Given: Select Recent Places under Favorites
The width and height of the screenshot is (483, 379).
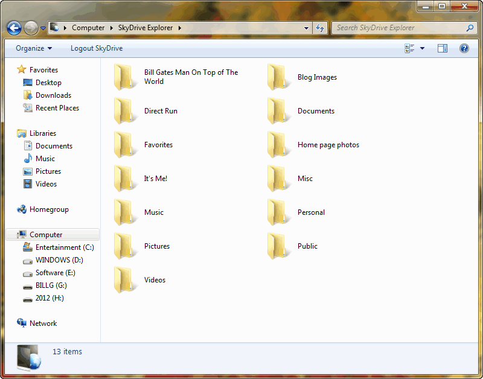Looking at the screenshot, I should pyautogui.click(x=57, y=108).
